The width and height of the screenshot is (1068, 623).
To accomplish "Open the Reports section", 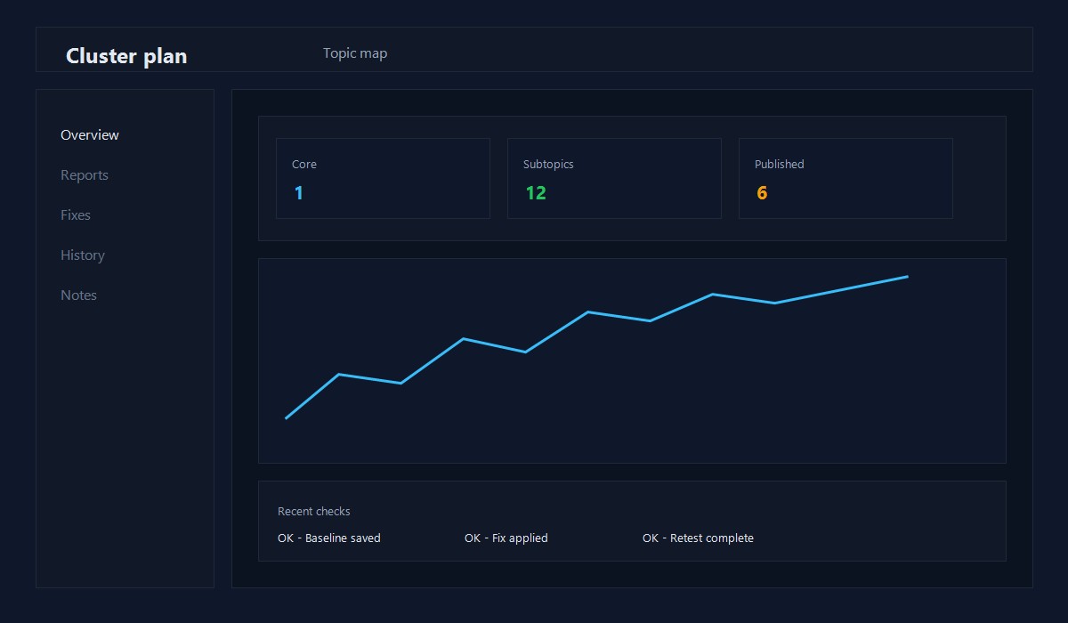I will pos(85,174).
